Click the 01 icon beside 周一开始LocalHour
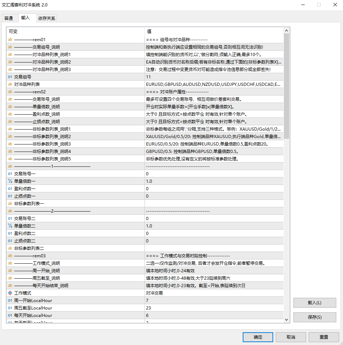343x345 pixels. tap(10, 300)
